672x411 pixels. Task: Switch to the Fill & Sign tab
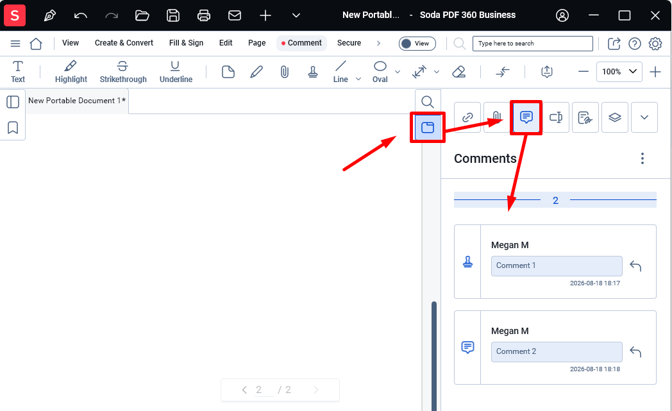click(x=186, y=43)
